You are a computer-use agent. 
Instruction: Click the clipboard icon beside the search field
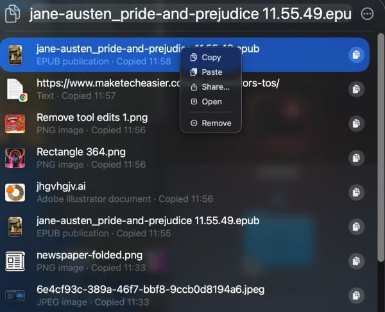coord(13,14)
